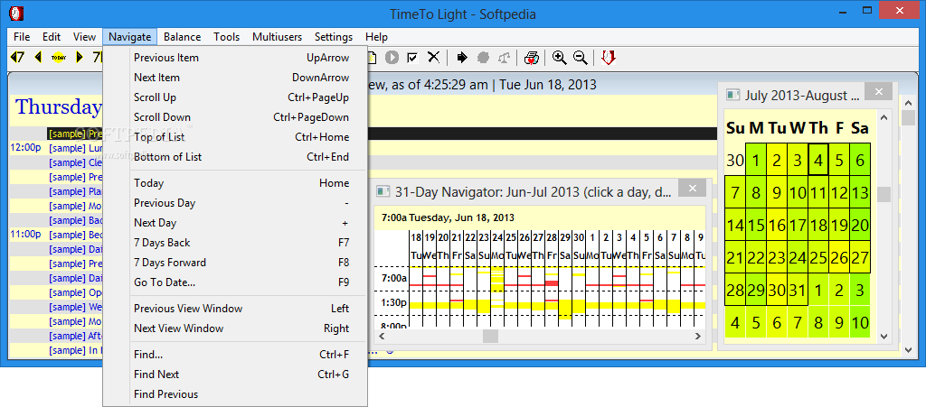Close the 31-Day Navigator window
The height and width of the screenshot is (407, 926).
click(x=693, y=188)
